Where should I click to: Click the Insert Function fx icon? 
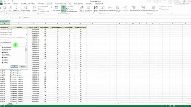pyautogui.click(x=20, y=17)
